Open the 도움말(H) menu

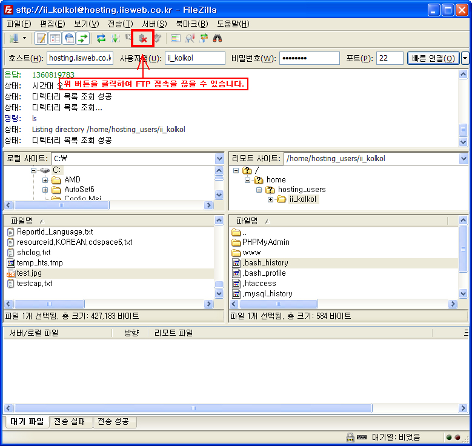[x=233, y=24]
